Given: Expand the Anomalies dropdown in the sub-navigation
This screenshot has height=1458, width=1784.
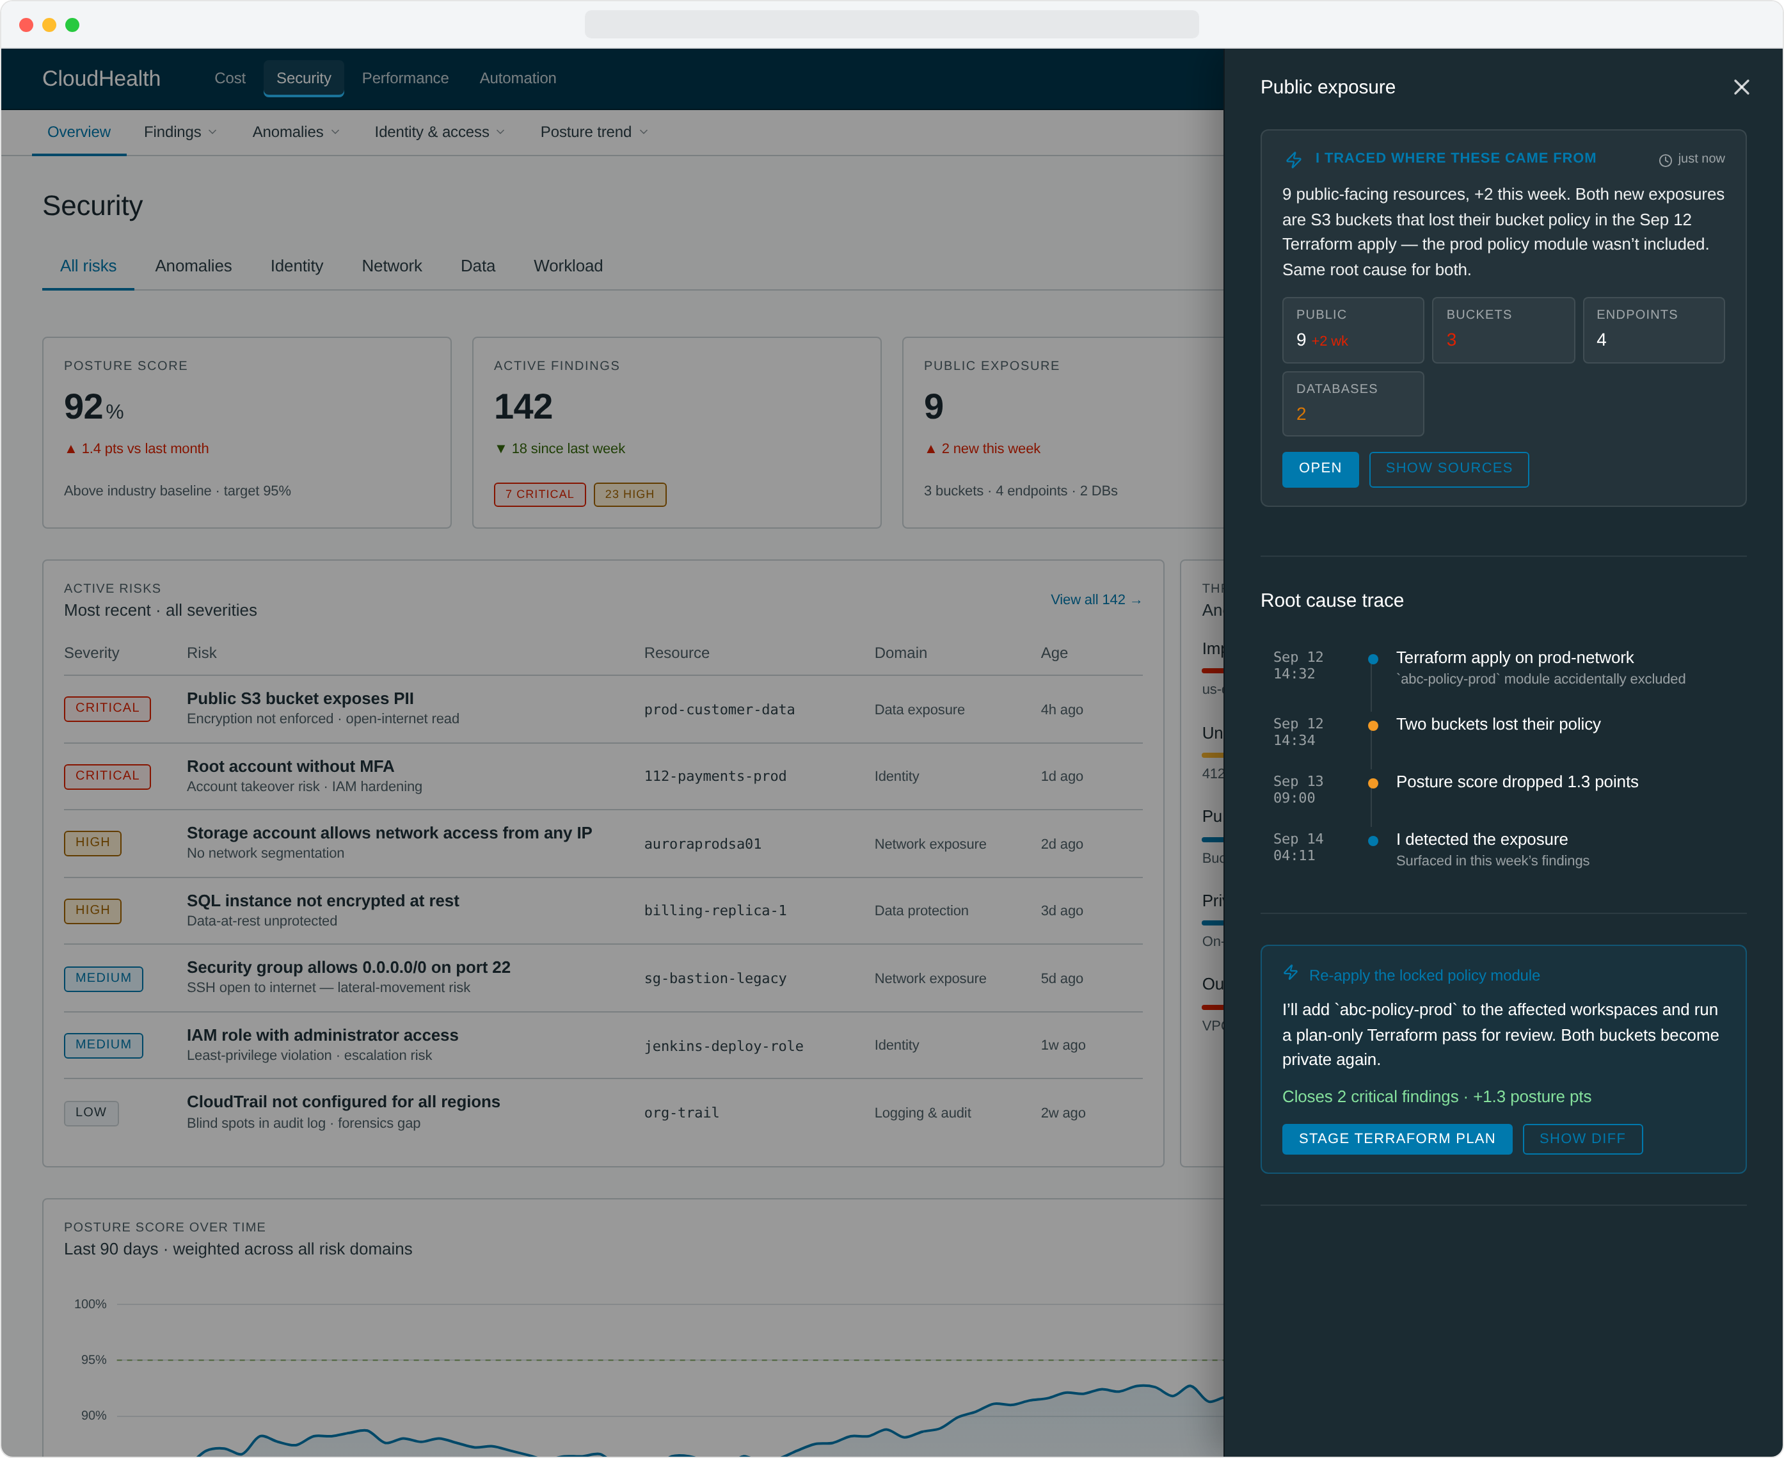Looking at the screenshot, I should tap(296, 132).
